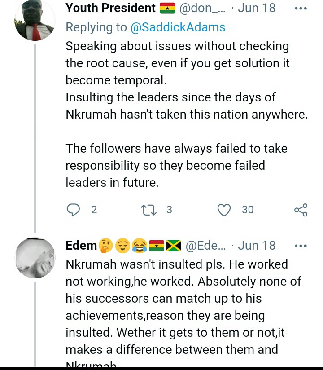Viewport: 323px width, 370px height.
Task: Reply to Youth President's tweet
Action: tap(73, 210)
